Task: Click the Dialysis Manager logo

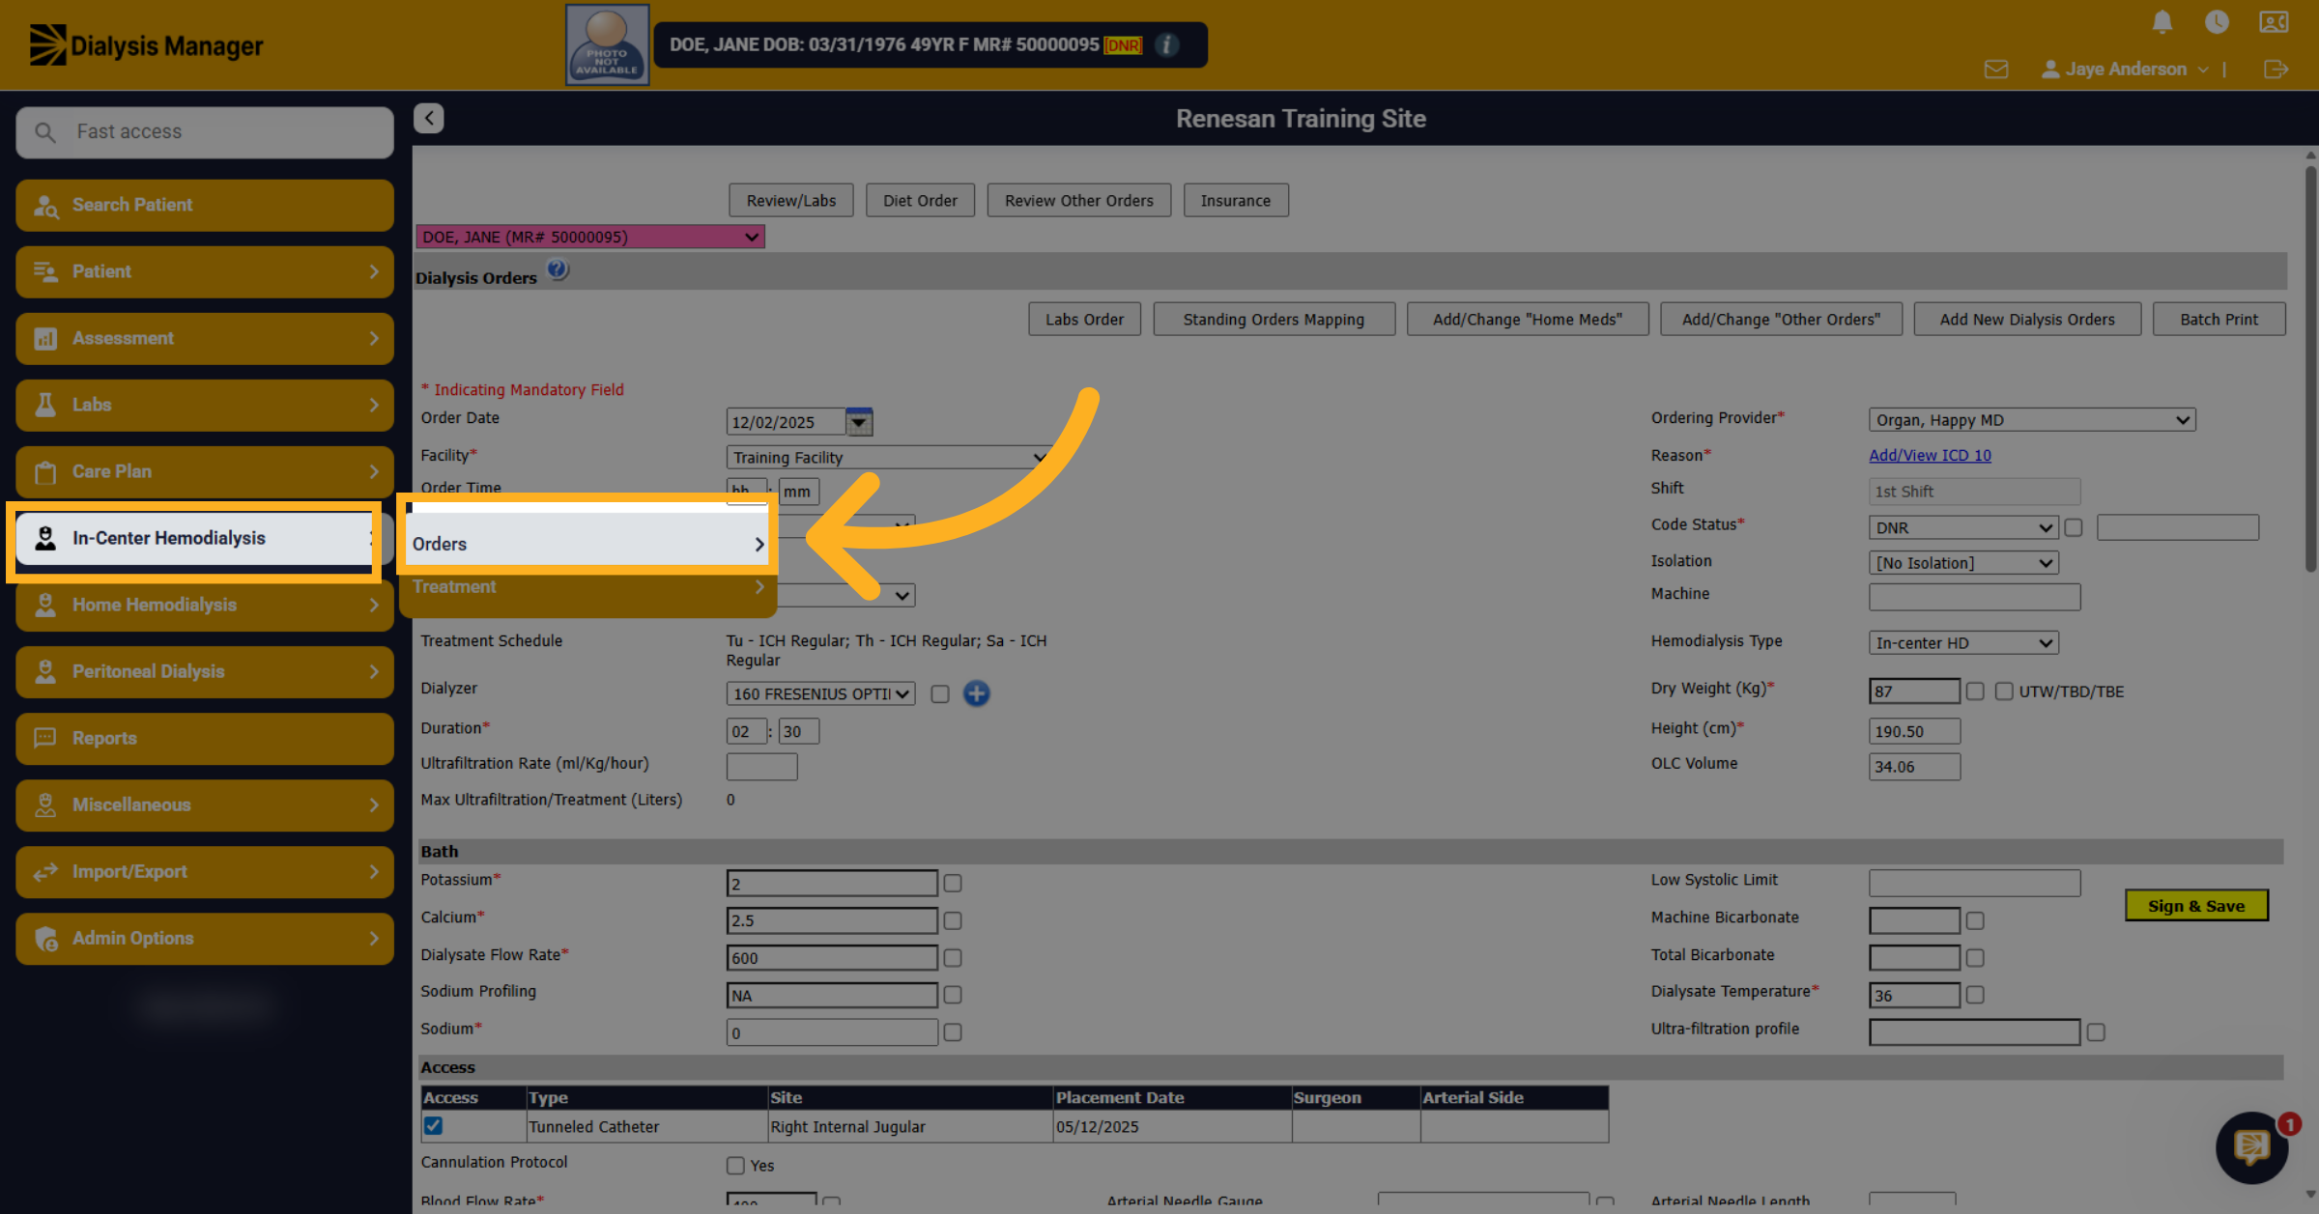Action: click(146, 45)
